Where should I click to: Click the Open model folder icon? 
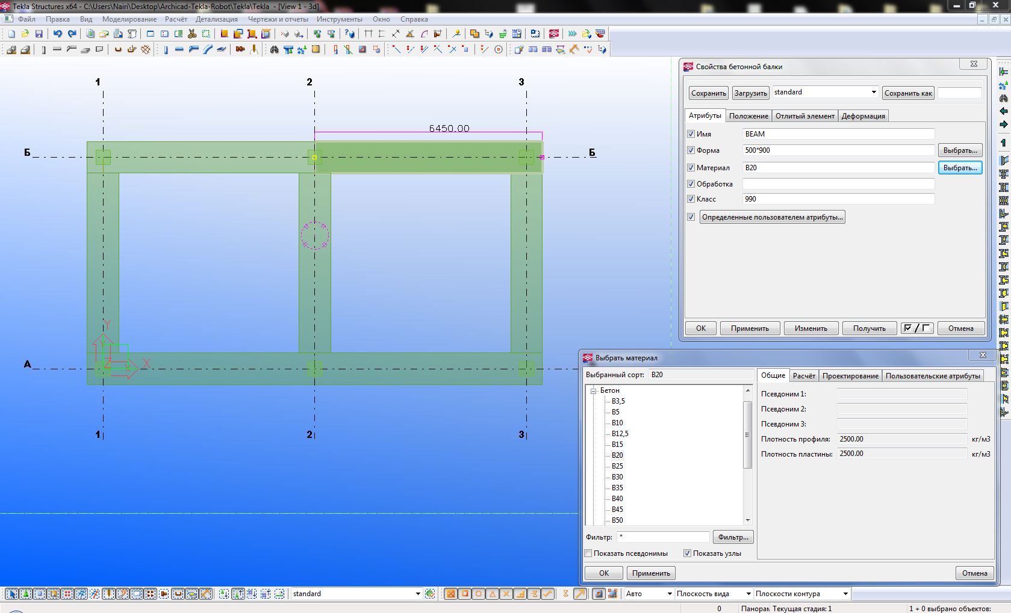coord(25,34)
